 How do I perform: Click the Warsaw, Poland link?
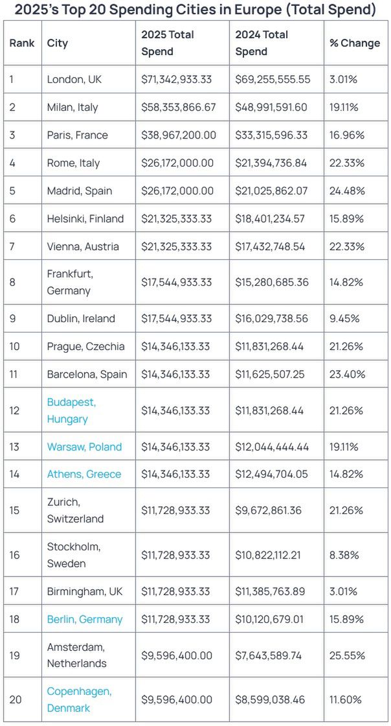[x=84, y=447]
